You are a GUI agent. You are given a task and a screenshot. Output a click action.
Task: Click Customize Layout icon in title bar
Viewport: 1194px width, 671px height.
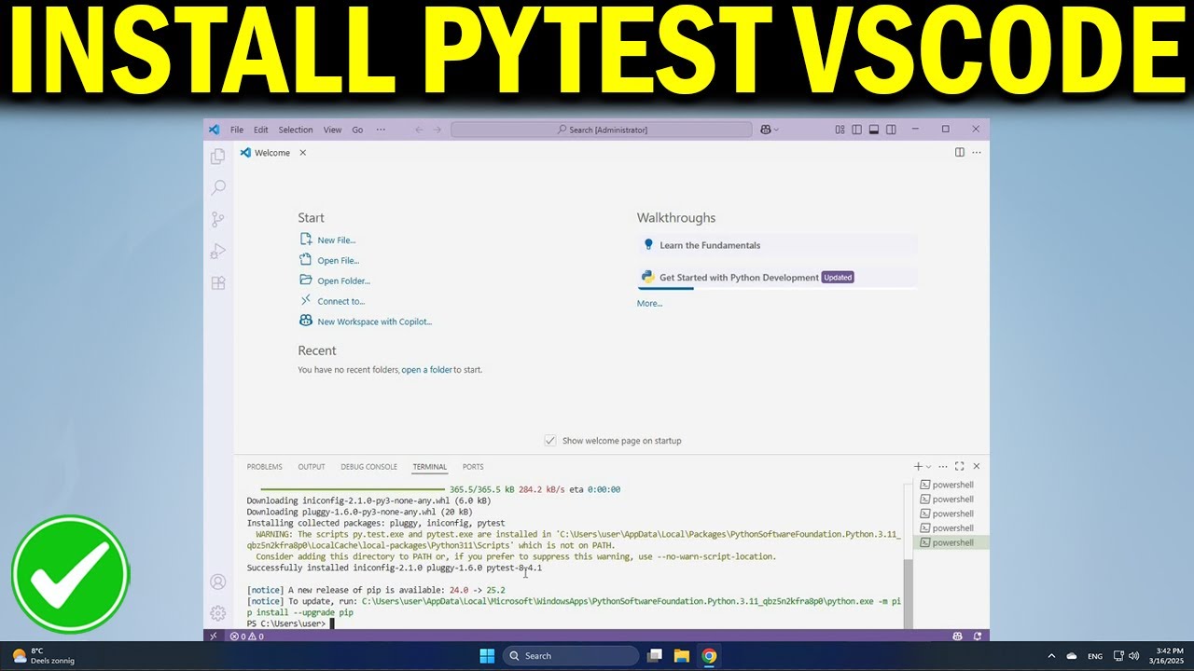pyautogui.click(x=840, y=130)
